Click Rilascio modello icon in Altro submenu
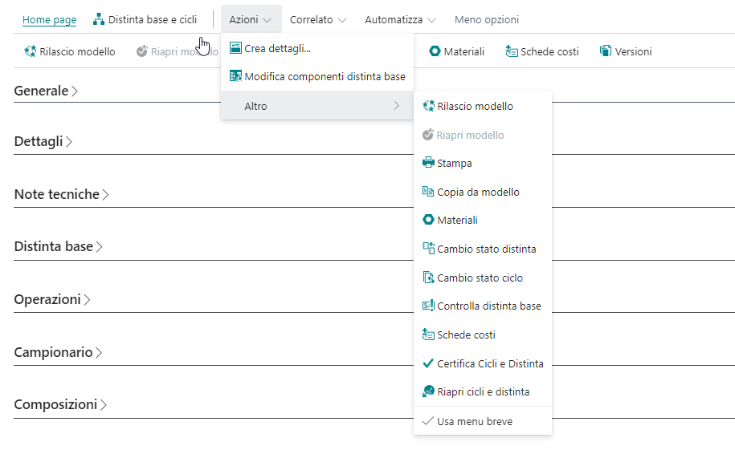The width and height of the screenshot is (735, 450). coord(428,107)
